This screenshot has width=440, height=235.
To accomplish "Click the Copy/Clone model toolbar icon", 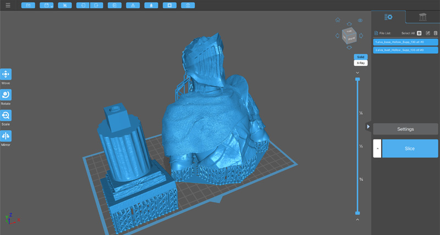I will [x=115, y=5].
